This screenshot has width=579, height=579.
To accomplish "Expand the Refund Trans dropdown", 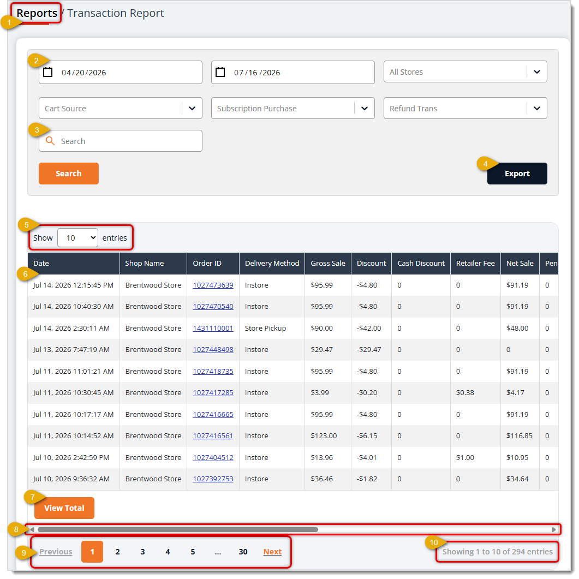I will pos(465,108).
